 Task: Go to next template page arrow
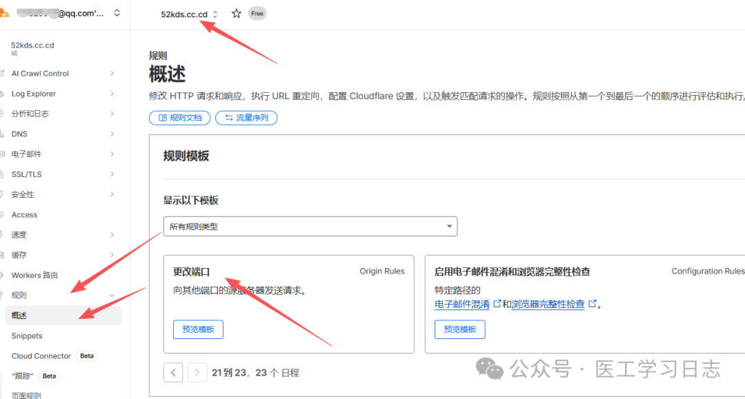[x=197, y=372]
